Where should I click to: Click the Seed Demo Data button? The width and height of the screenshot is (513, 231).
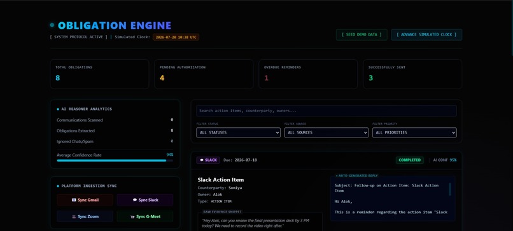(362, 35)
